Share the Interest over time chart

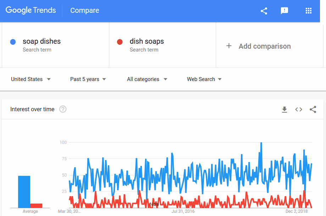pyautogui.click(x=313, y=109)
